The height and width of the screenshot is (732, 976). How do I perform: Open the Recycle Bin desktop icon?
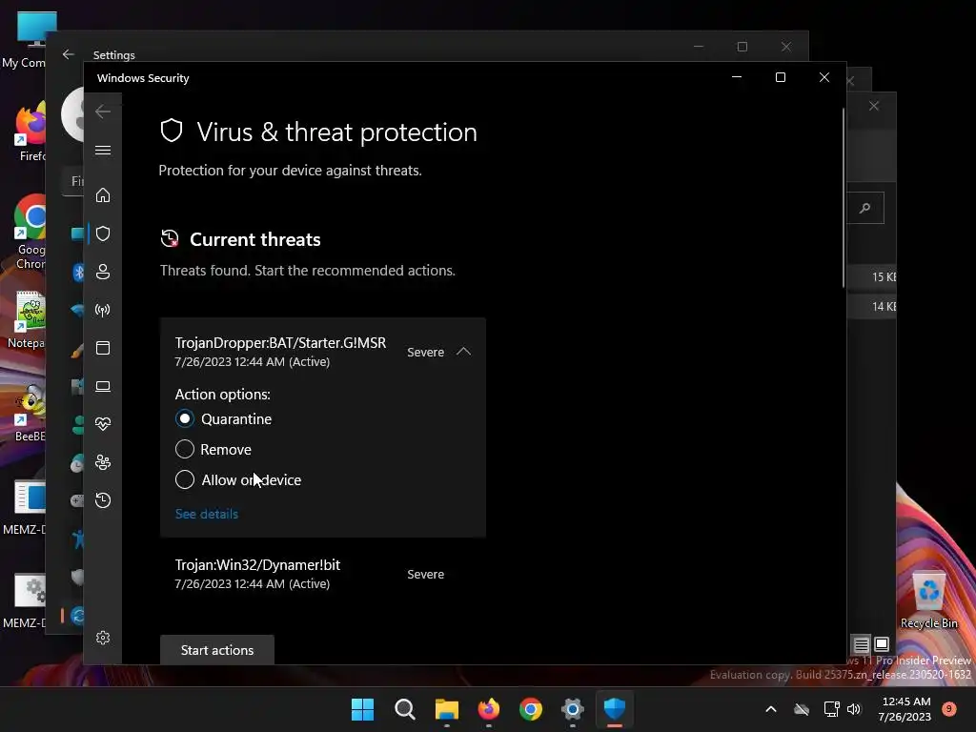pos(928,600)
